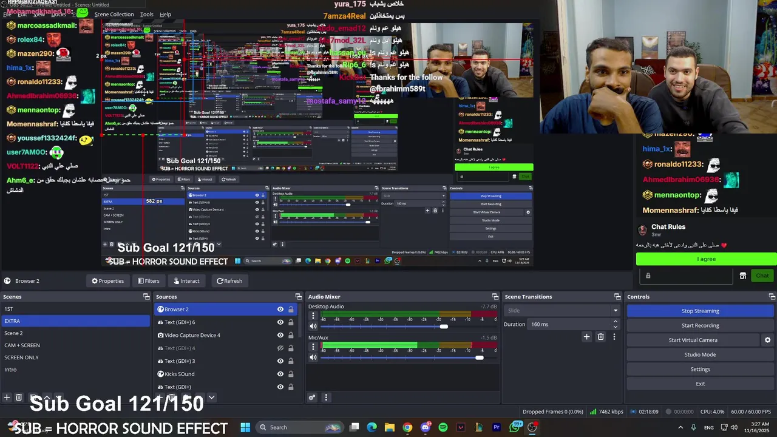This screenshot has height=437, width=777.
Task: Hide Text (GDI+) 3 source
Action: point(280,361)
